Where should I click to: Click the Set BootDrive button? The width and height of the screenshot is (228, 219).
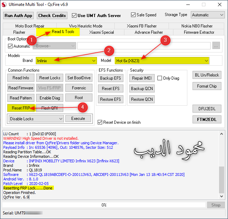point(79,78)
